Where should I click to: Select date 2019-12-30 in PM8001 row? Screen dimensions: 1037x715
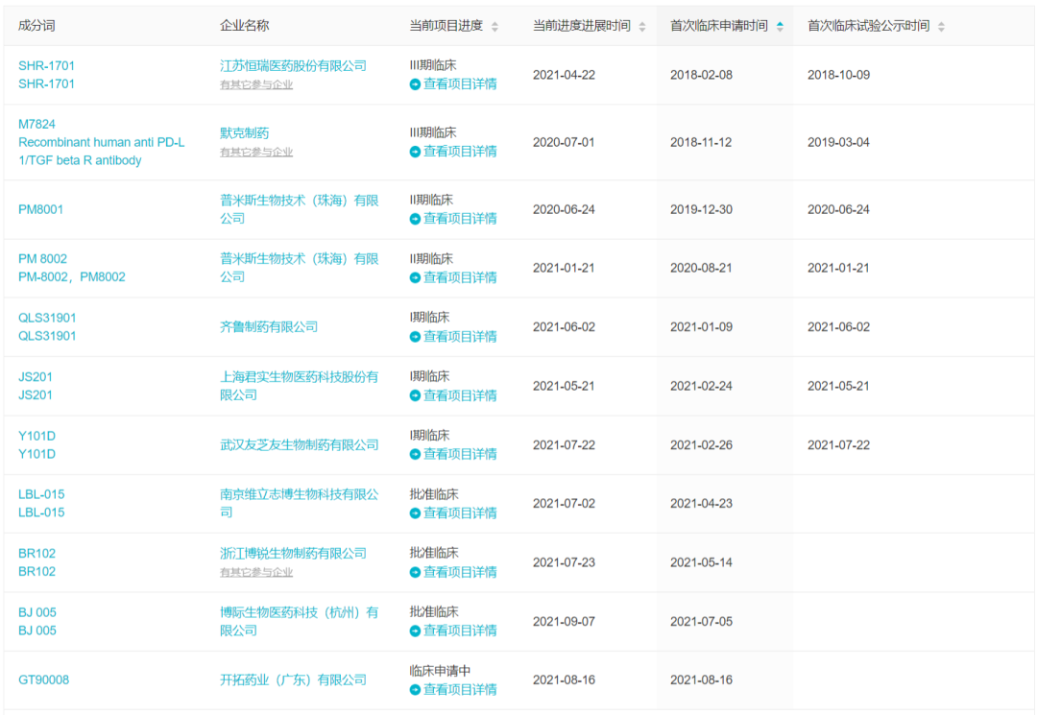click(701, 209)
